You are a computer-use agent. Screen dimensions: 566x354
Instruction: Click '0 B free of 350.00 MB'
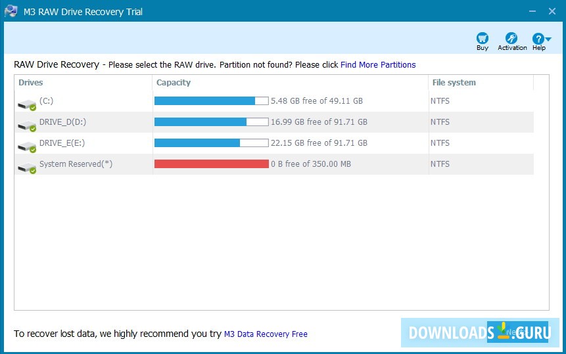(311, 164)
